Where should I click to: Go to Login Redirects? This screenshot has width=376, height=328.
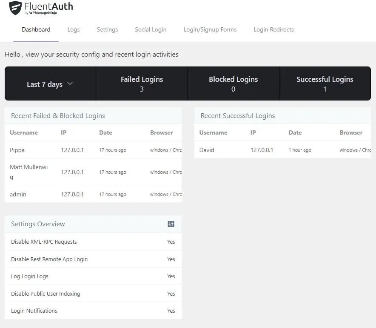pyautogui.click(x=273, y=29)
